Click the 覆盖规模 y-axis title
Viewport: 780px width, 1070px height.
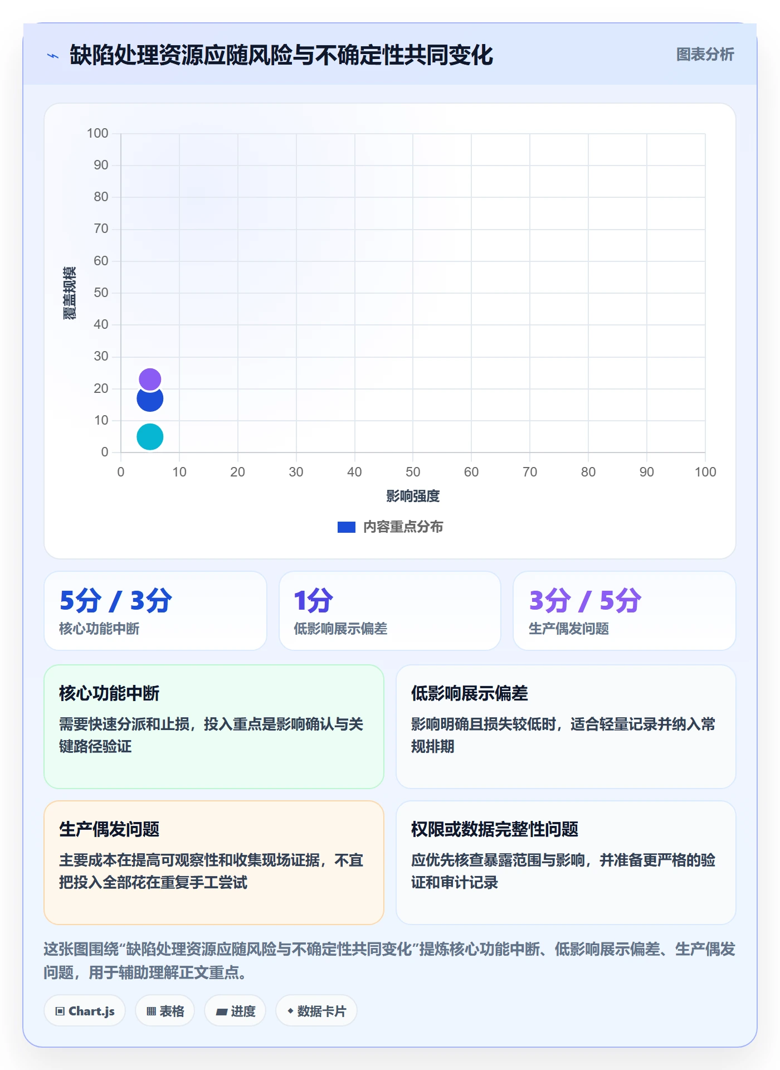tap(70, 293)
